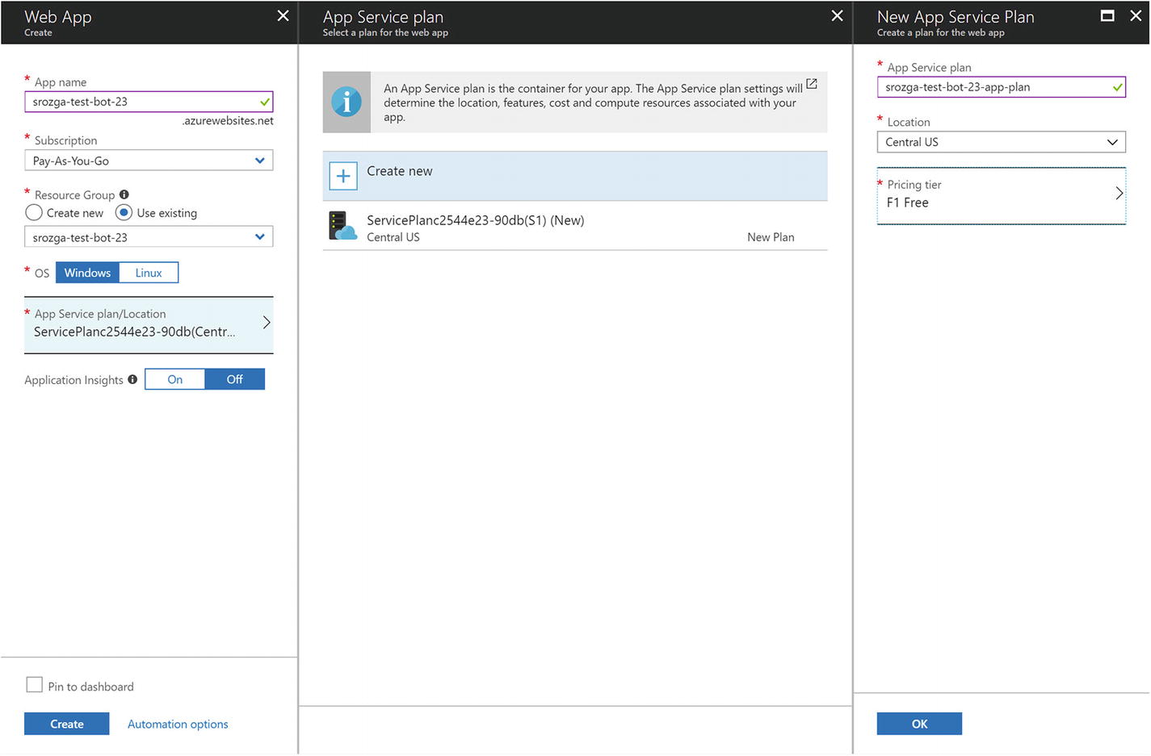Viewport: 1151px width, 756px height.
Task: Check the Pin to dashboard checkbox
Action: point(35,685)
